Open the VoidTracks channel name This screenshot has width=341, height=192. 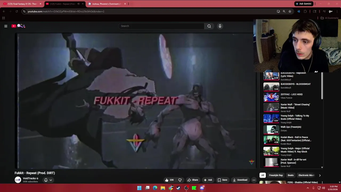point(29,178)
